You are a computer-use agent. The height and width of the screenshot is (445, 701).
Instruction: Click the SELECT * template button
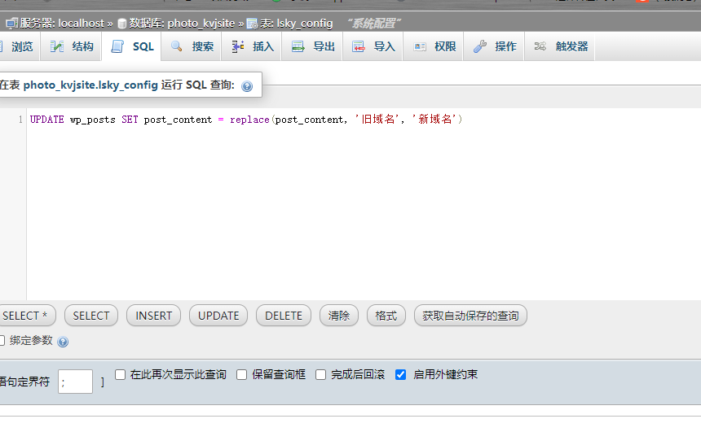point(27,316)
